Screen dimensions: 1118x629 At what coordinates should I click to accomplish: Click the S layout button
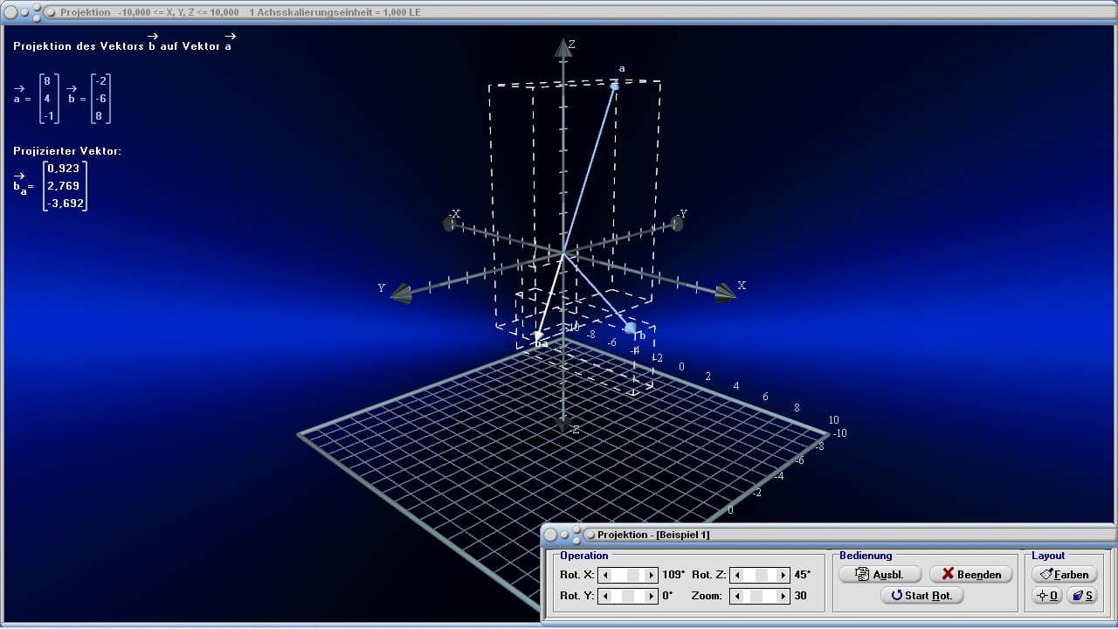coord(1081,595)
